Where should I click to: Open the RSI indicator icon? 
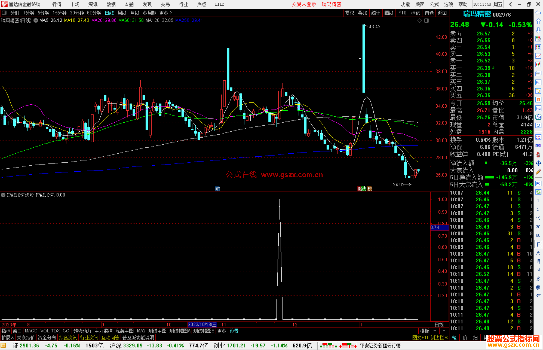[x=538, y=146]
